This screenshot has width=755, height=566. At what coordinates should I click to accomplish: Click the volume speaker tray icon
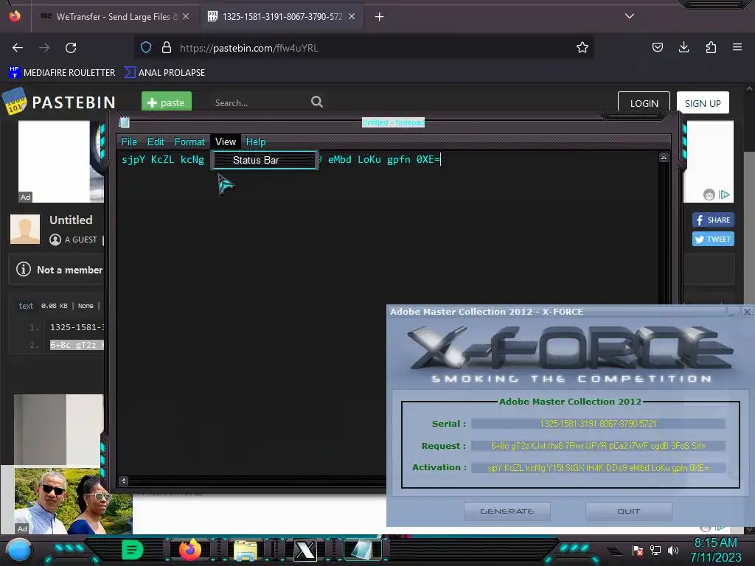point(673,550)
